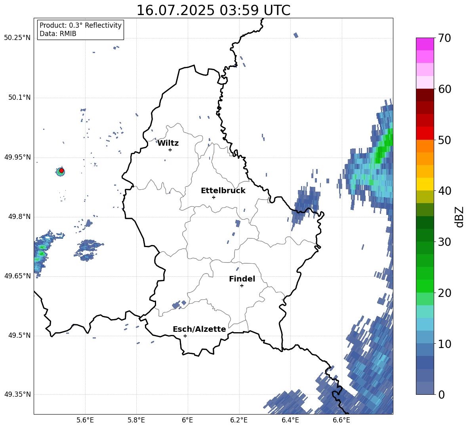The image size is (469, 428).
Task: Click the bright green colorbar swatch near 20
Action: pos(425,286)
